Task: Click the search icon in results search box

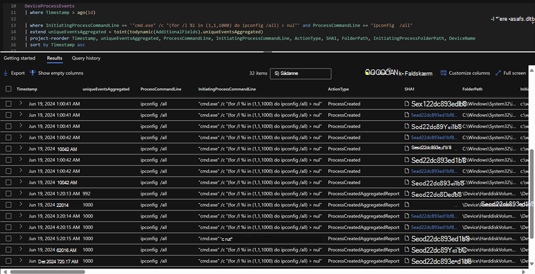Action: tap(276, 74)
